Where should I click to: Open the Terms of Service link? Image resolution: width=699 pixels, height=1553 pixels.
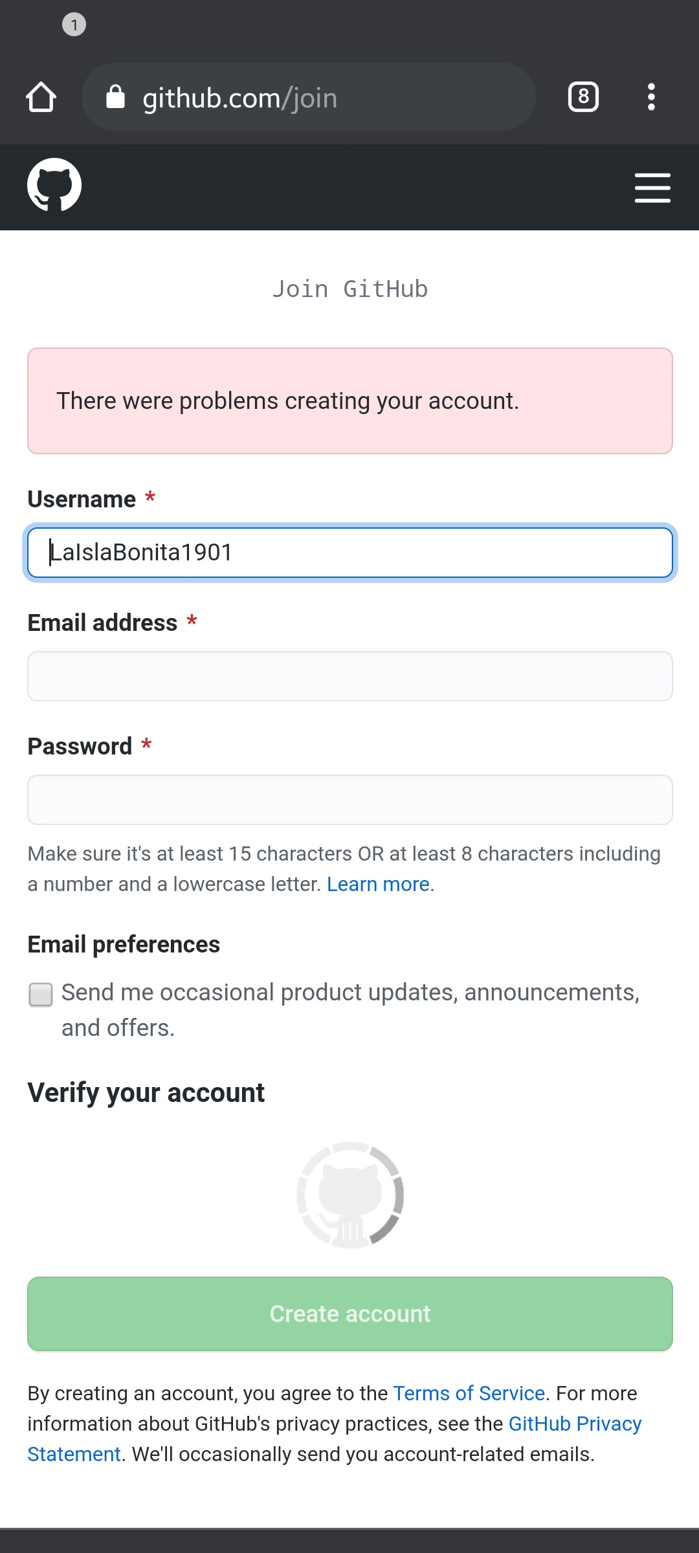(x=469, y=1393)
